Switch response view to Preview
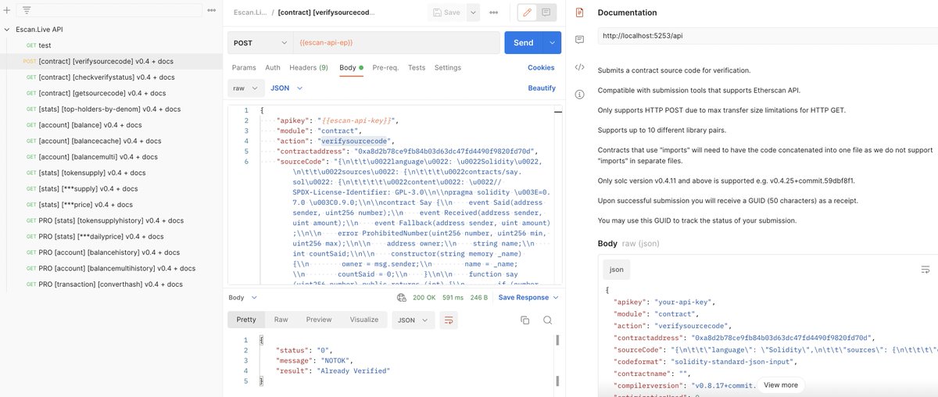This screenshot has width=938, height=397. tap(319, 320)
